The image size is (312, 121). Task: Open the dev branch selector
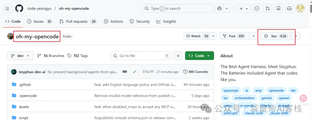[20, 56]
